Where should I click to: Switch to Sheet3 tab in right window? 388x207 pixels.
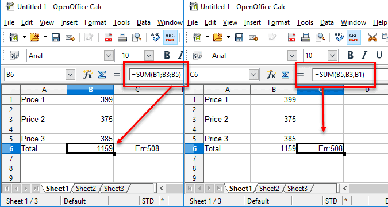click(297, 189)
